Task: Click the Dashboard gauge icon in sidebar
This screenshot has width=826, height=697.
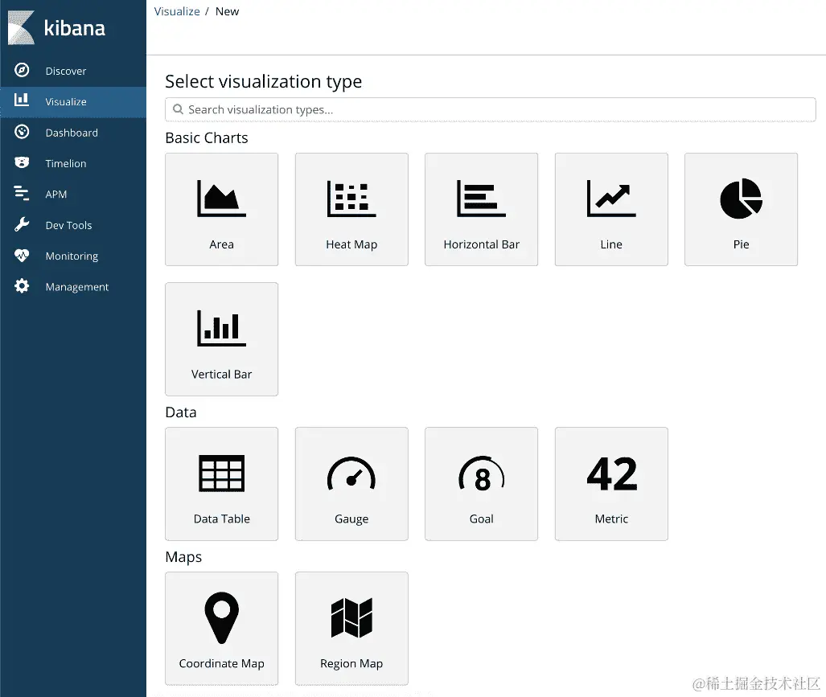Action: (22, 132)
